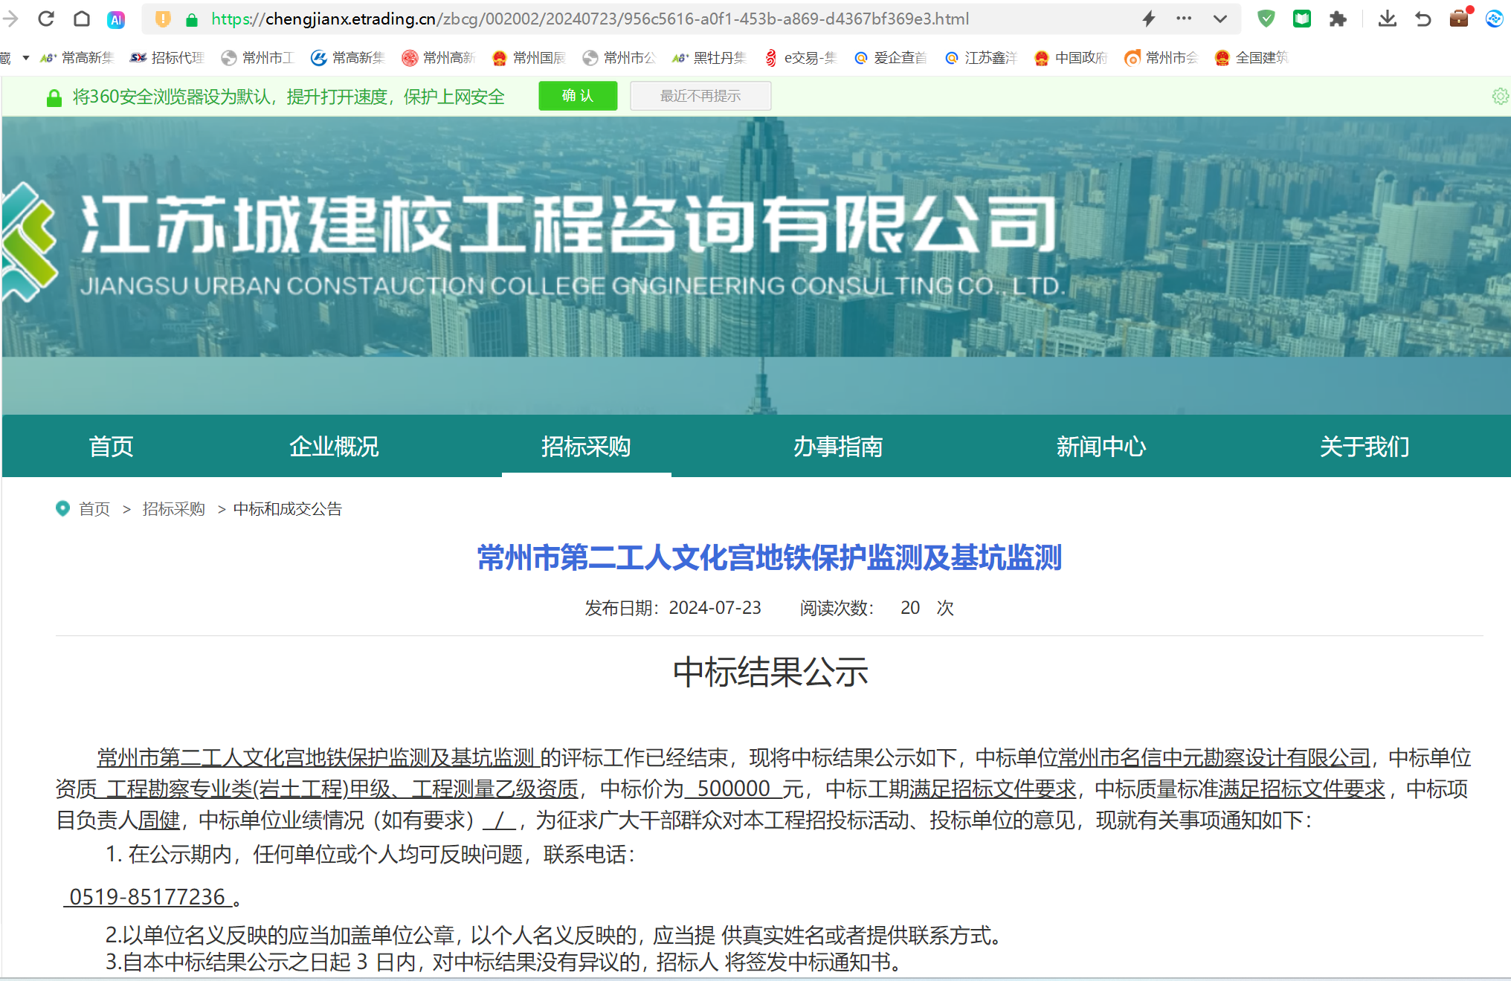Open 办事指南 navigation tab

coord(838,446)
